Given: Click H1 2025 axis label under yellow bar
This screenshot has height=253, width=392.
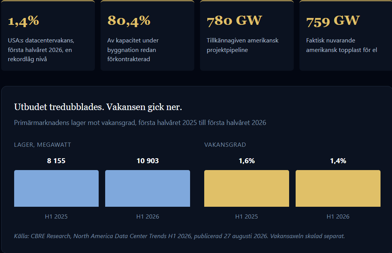Looking at the screenshot, I should pos(247,217).
